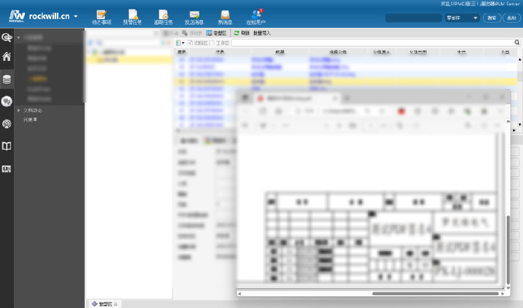Click the 批量导入 batch import button
Screen dimensions: 523x308
pos(262,33)
